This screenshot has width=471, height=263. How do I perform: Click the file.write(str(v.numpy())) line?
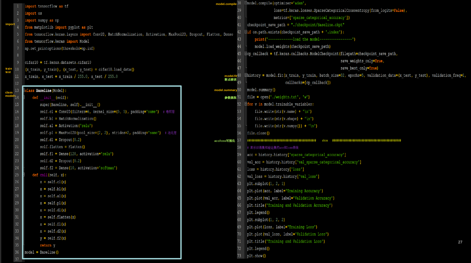pyautogui.click(x=286, y=126)
